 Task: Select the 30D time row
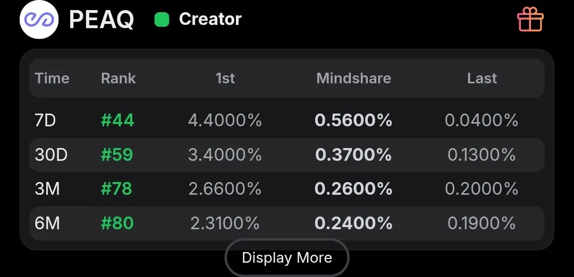coord(286,155)
